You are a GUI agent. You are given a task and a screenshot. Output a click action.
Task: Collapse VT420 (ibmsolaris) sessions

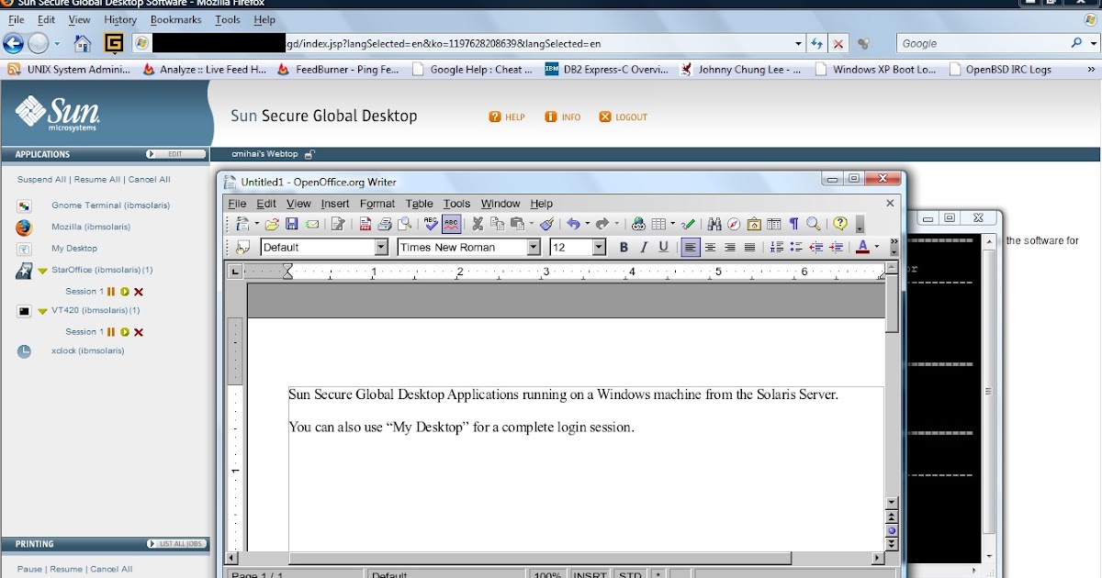coord(42,311)
